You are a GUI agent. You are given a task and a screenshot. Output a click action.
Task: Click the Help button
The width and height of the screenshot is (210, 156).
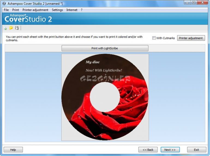tap(13, 150)
